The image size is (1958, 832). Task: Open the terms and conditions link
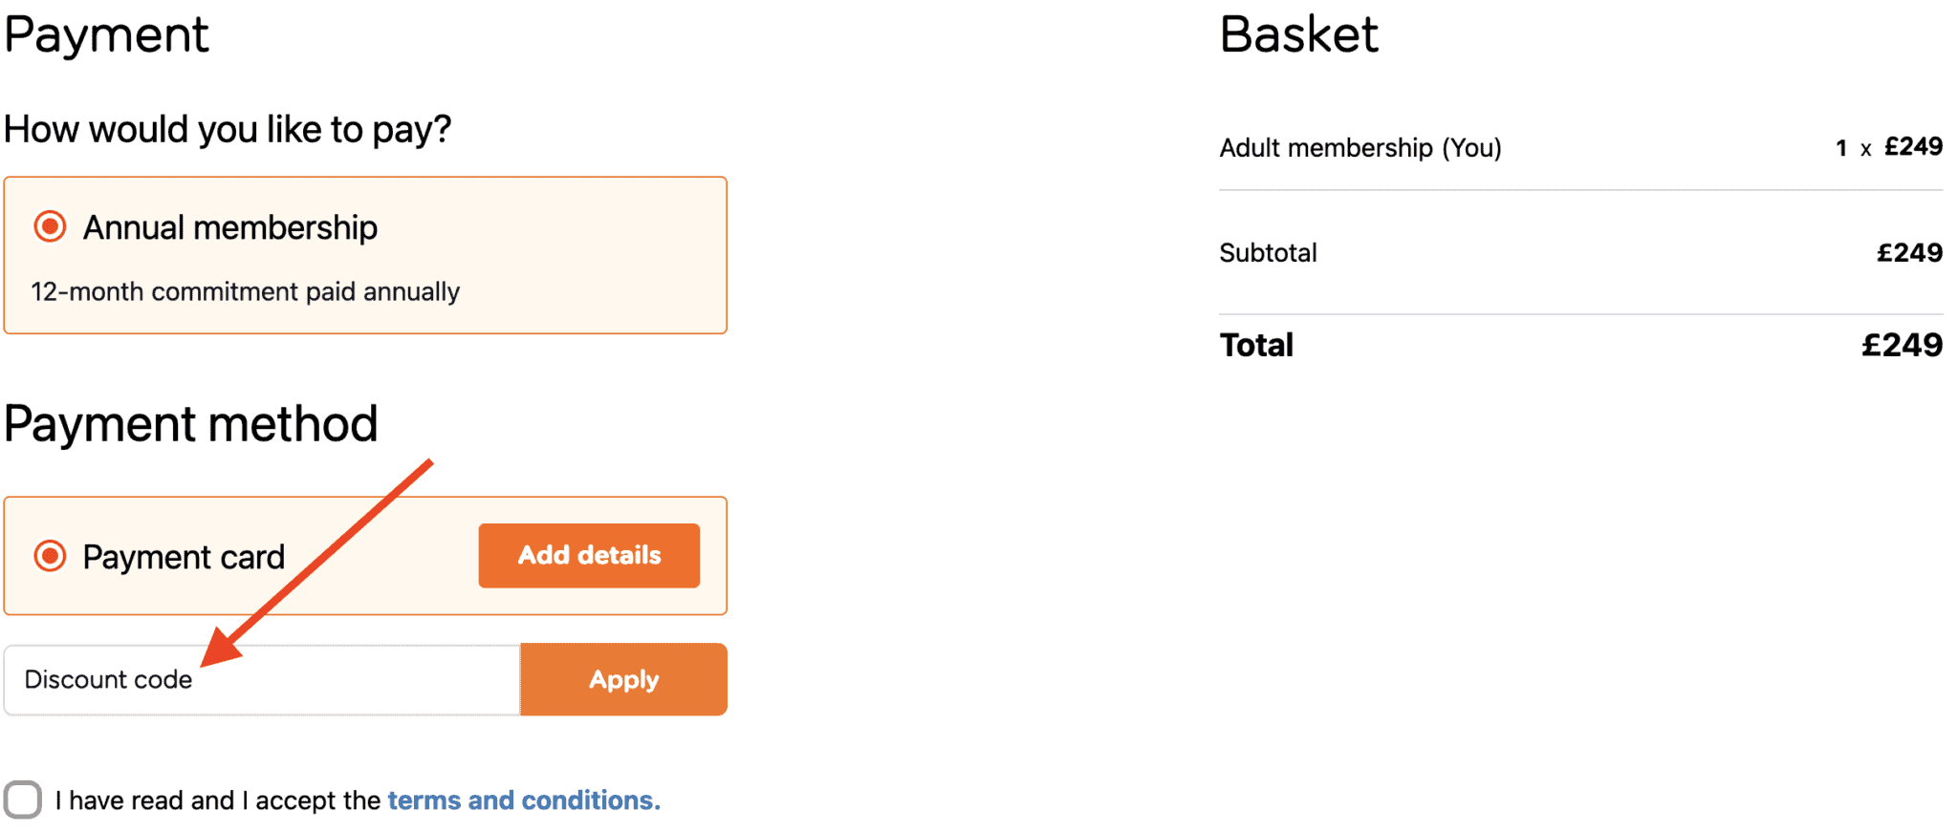[521, 800]
